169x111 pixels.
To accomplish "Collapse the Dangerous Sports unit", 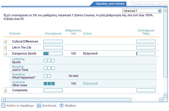I will (5, 53).
